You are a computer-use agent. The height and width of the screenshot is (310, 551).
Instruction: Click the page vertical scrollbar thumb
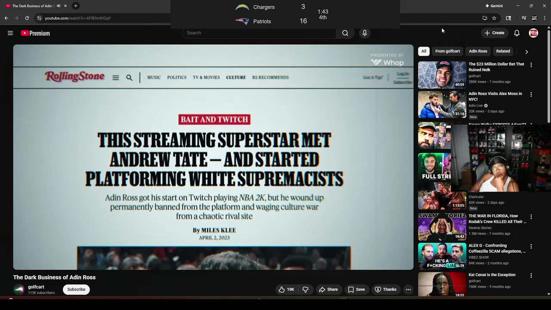[549, 77]
